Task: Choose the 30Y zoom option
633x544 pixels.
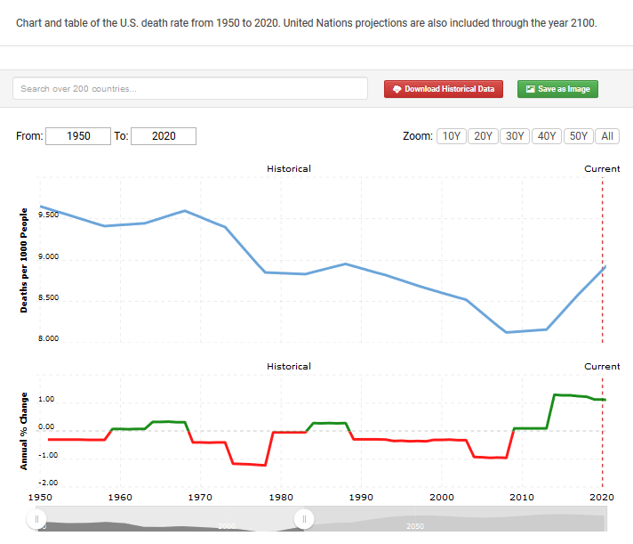Action: coord(514,136)
